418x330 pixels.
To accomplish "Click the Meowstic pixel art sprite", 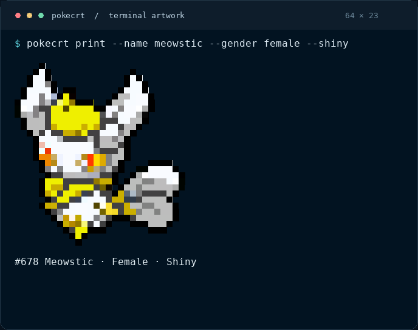I will 100,154.
